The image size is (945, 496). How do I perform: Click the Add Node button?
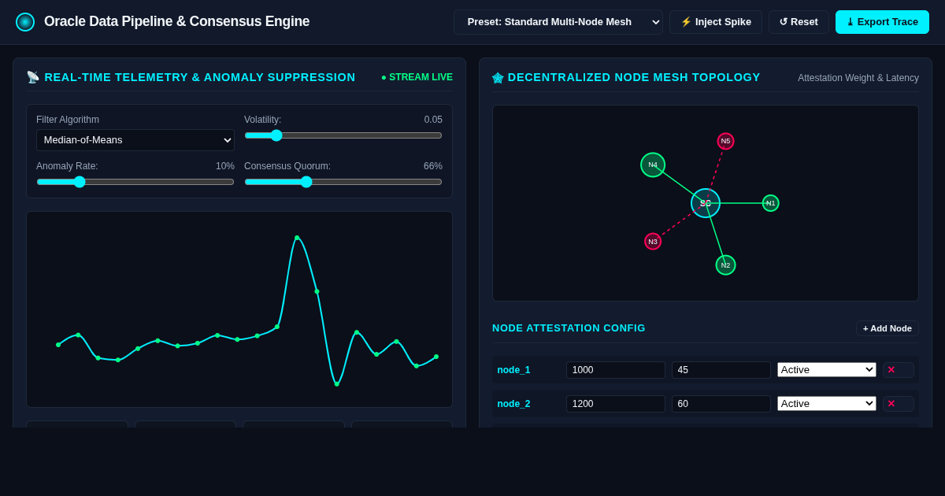(888, 328)
